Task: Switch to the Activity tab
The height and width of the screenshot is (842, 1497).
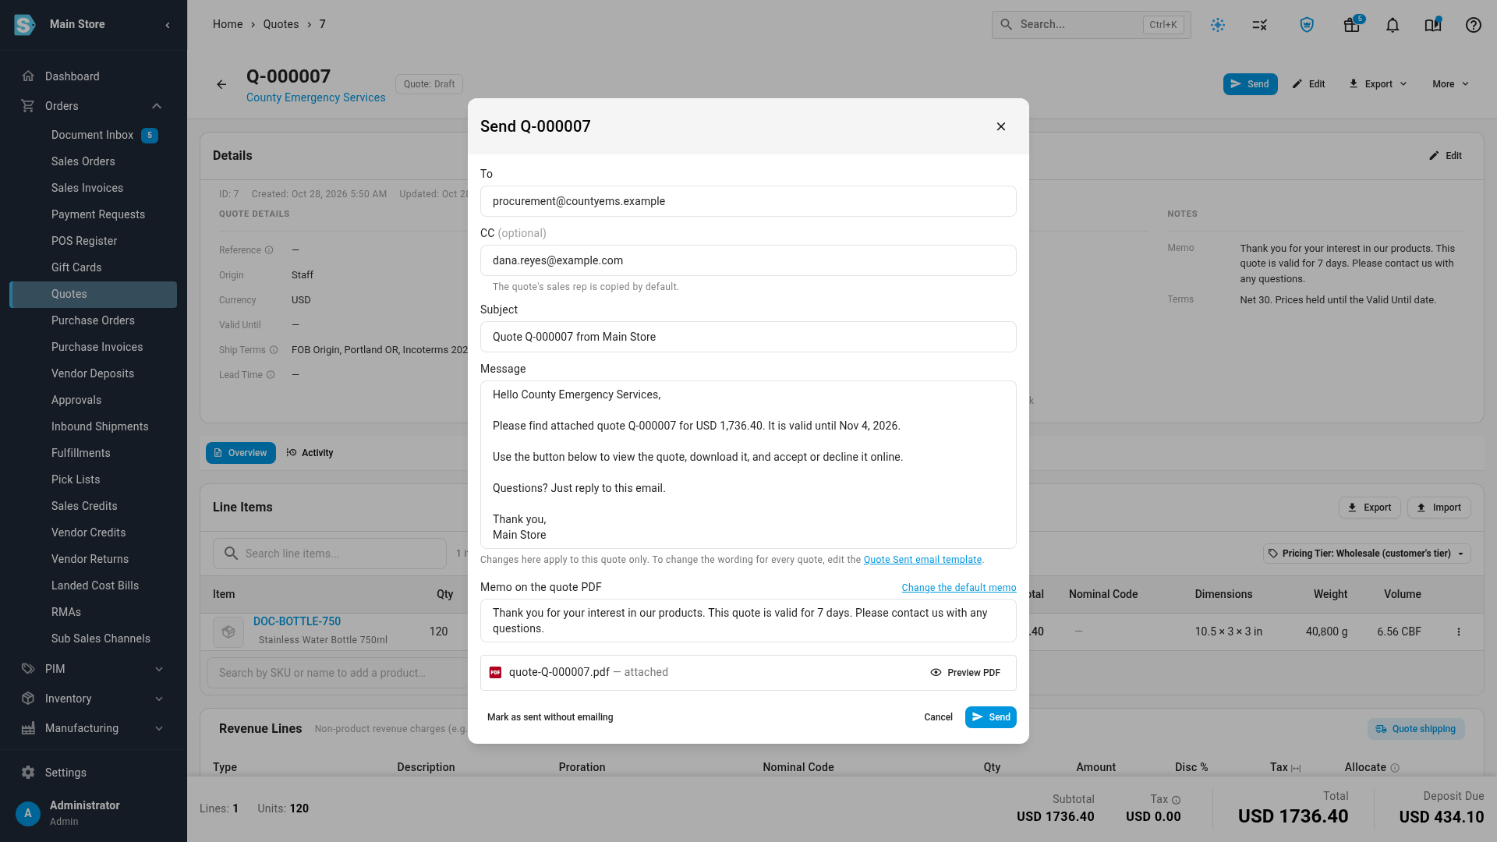Action: coord(310,453)
